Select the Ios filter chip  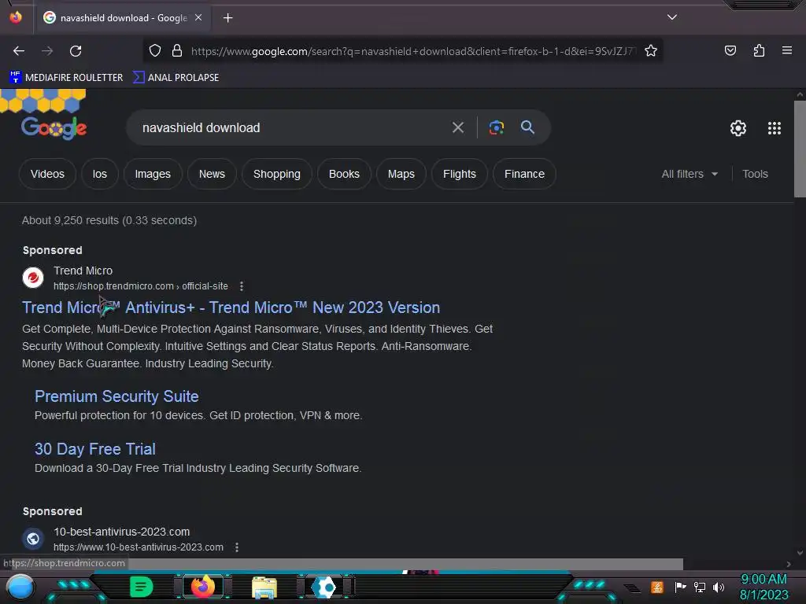click(x=100, y=174)
